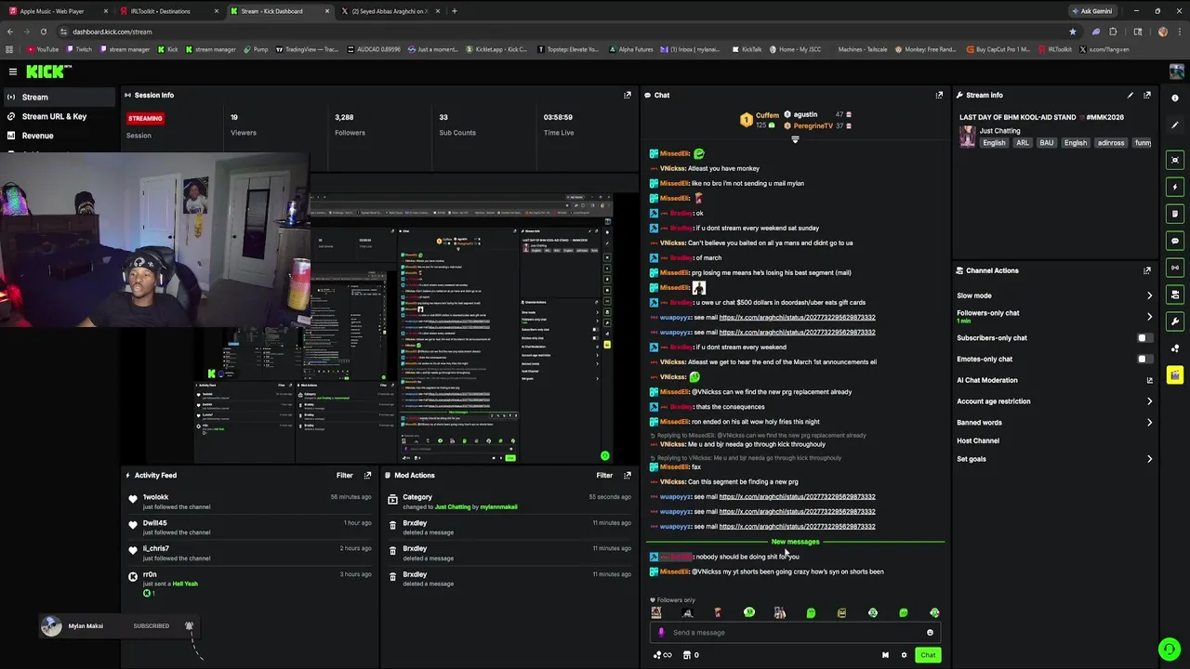This screenshot has width=1190, height=669.
Task: Select Stream in the left sidebar
Action: (x=59, y=97)
